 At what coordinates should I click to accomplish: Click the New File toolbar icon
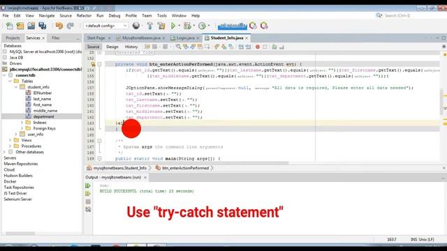[9, 26]
